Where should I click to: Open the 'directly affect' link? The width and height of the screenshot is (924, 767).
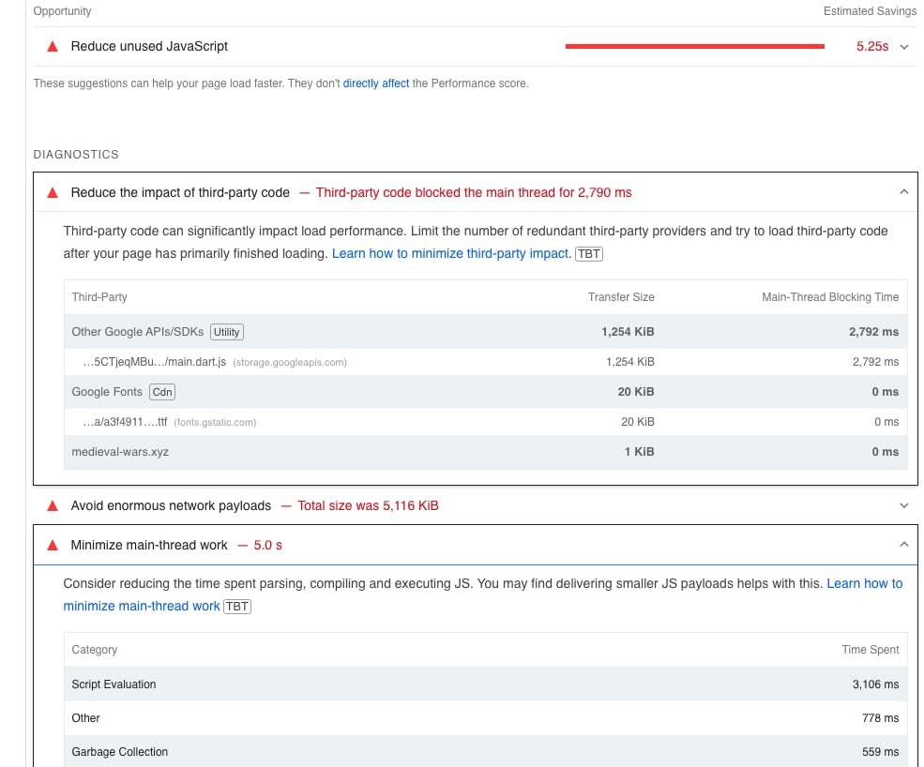376,83
